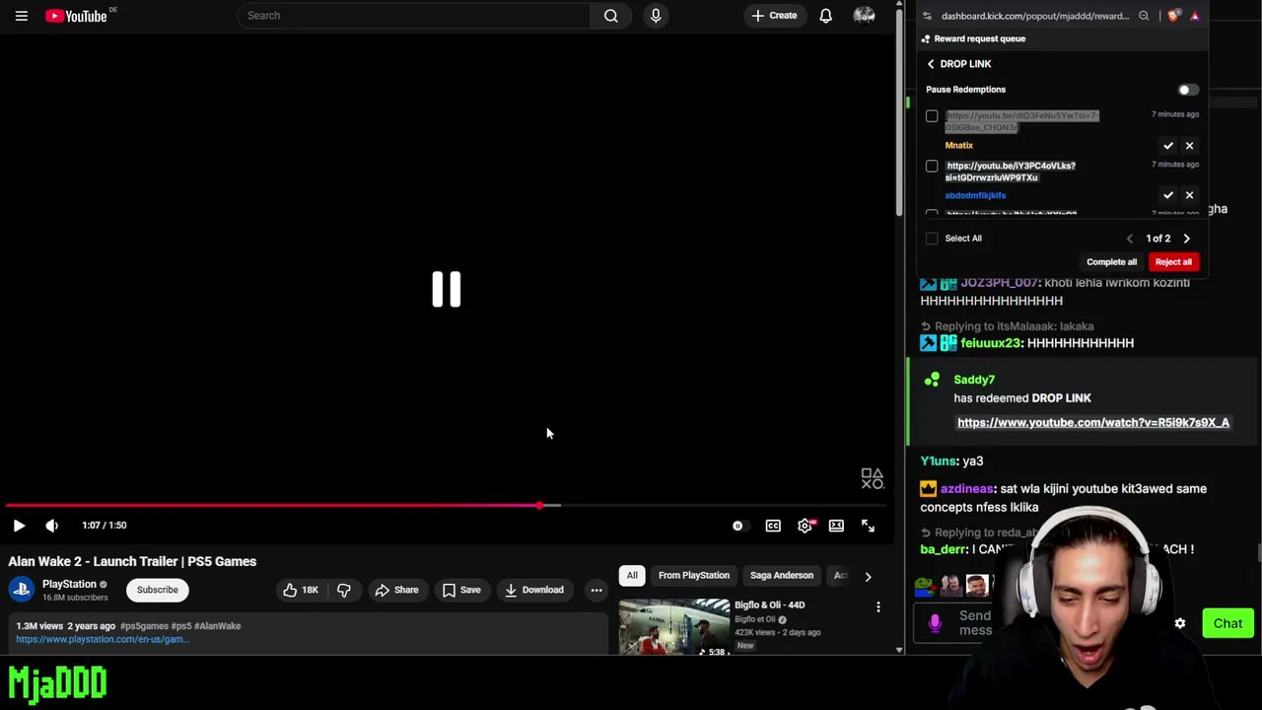
Task: Open the playstation.com link in the description
Action: coord(103,639)
